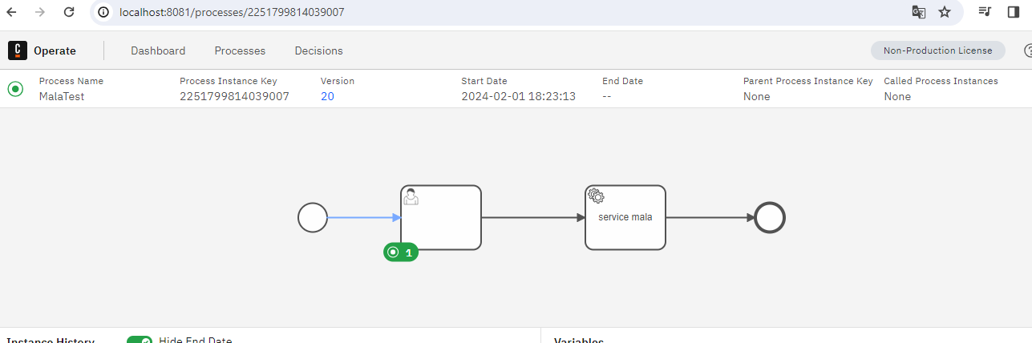Open the media control icon

(x=985, y=12)
